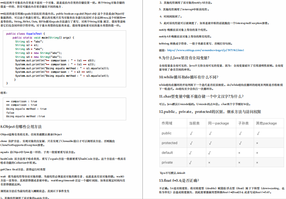Click line 'toString 转换成字符串'
This screenshot has width=286, height=199.
(196, 44)
